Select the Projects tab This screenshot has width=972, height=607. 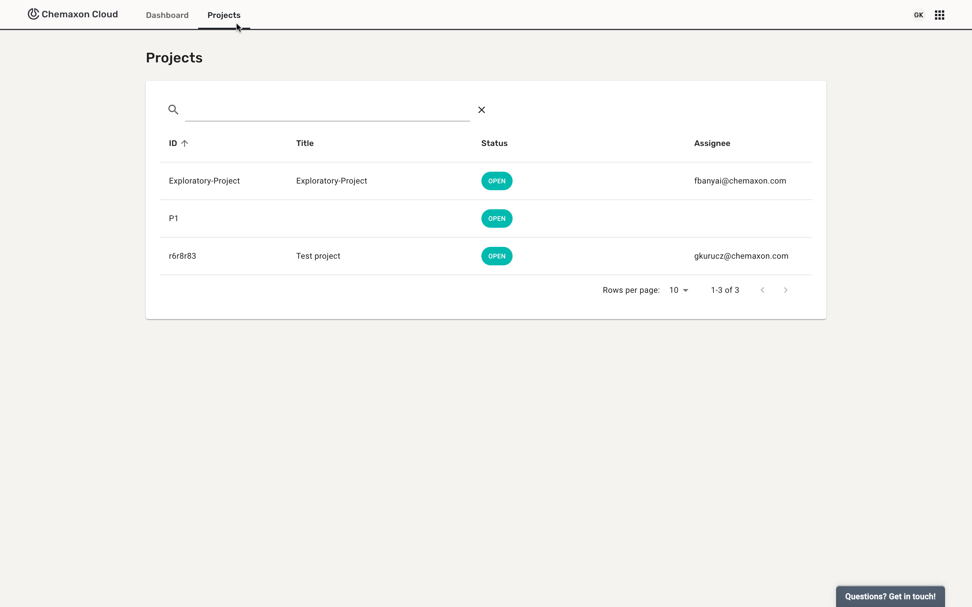coord(224,15)
